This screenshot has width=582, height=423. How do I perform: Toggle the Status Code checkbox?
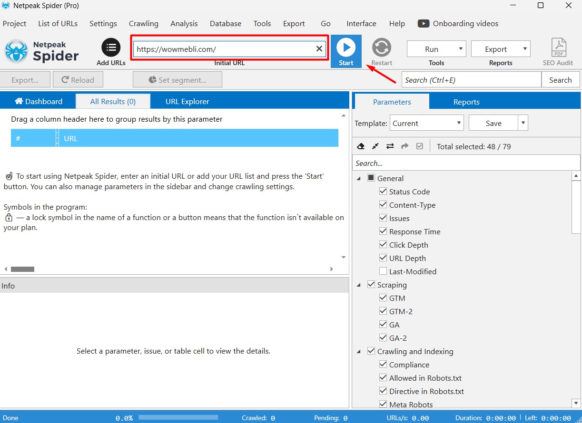(383, 192)
